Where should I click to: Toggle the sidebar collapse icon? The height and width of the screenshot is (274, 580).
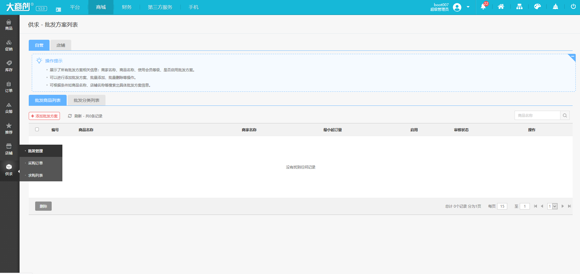(58, 9)
